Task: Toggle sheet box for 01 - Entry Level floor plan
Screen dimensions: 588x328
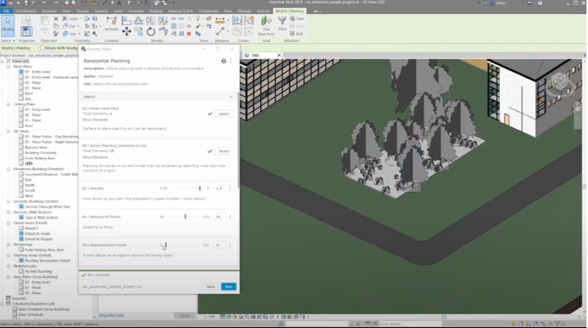Action: tap(21, 72)
